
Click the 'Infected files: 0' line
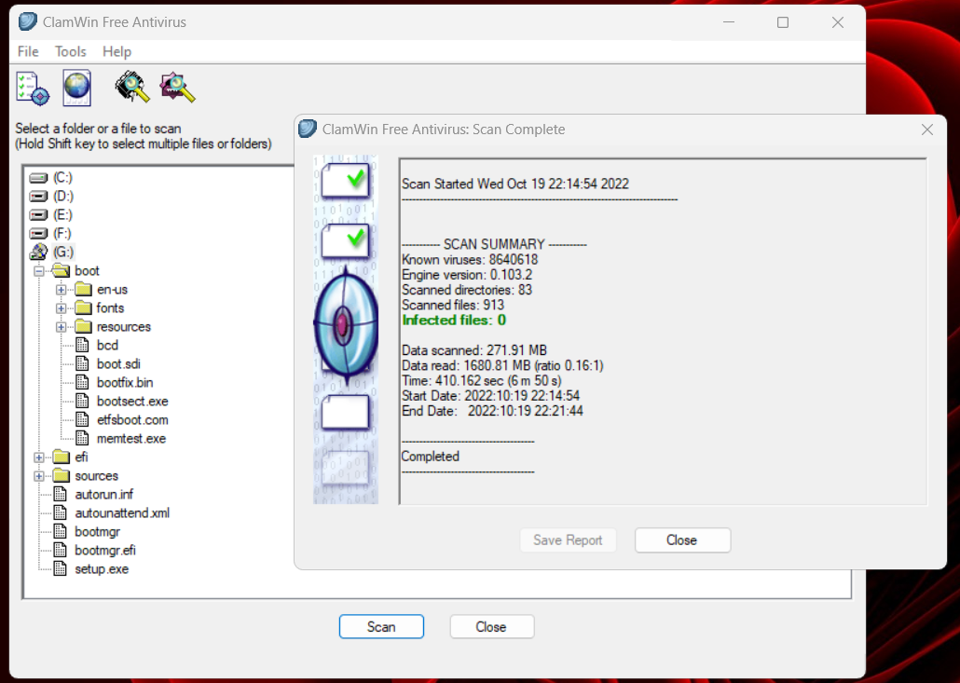(x=454, y=321)
